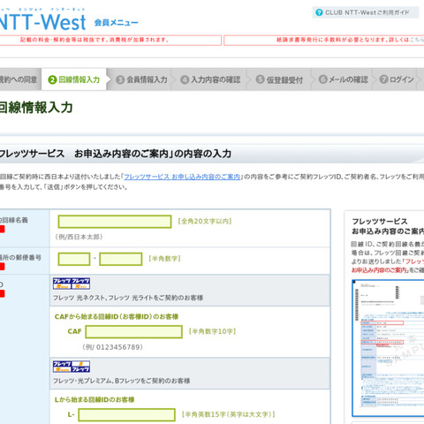Click the [全角20文字以内] hint text
The height and width of the screenshot is (424, 424).
click(205, 222)
